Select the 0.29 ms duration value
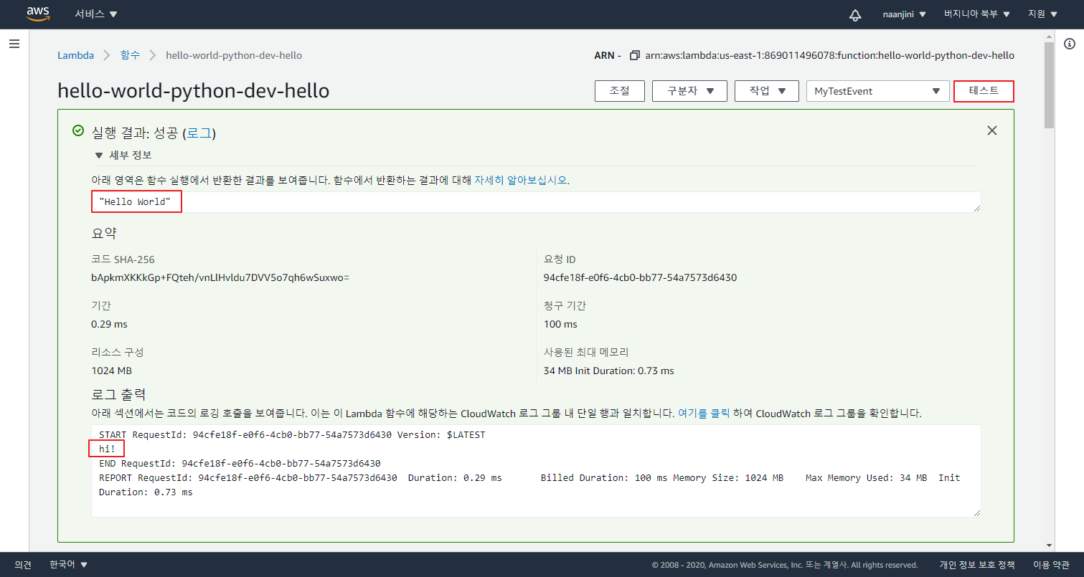This screenshot has width=1084, height=577. [109, 324]
